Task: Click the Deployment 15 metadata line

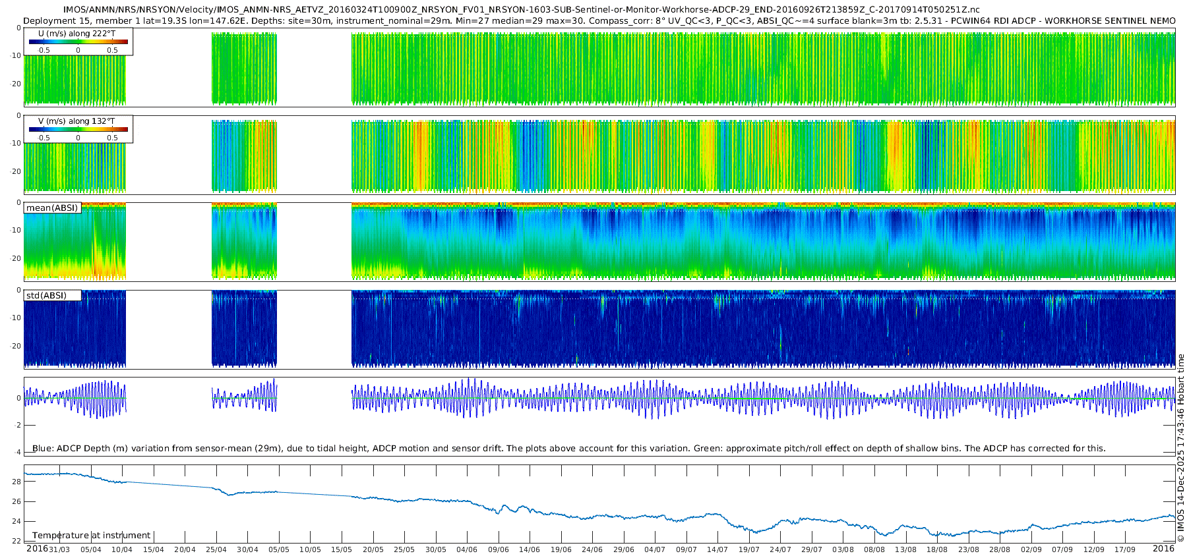Action: tap(599, 21)
